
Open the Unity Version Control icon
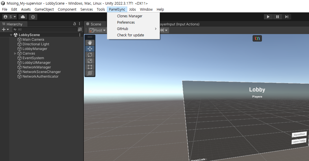pos(33,17)
